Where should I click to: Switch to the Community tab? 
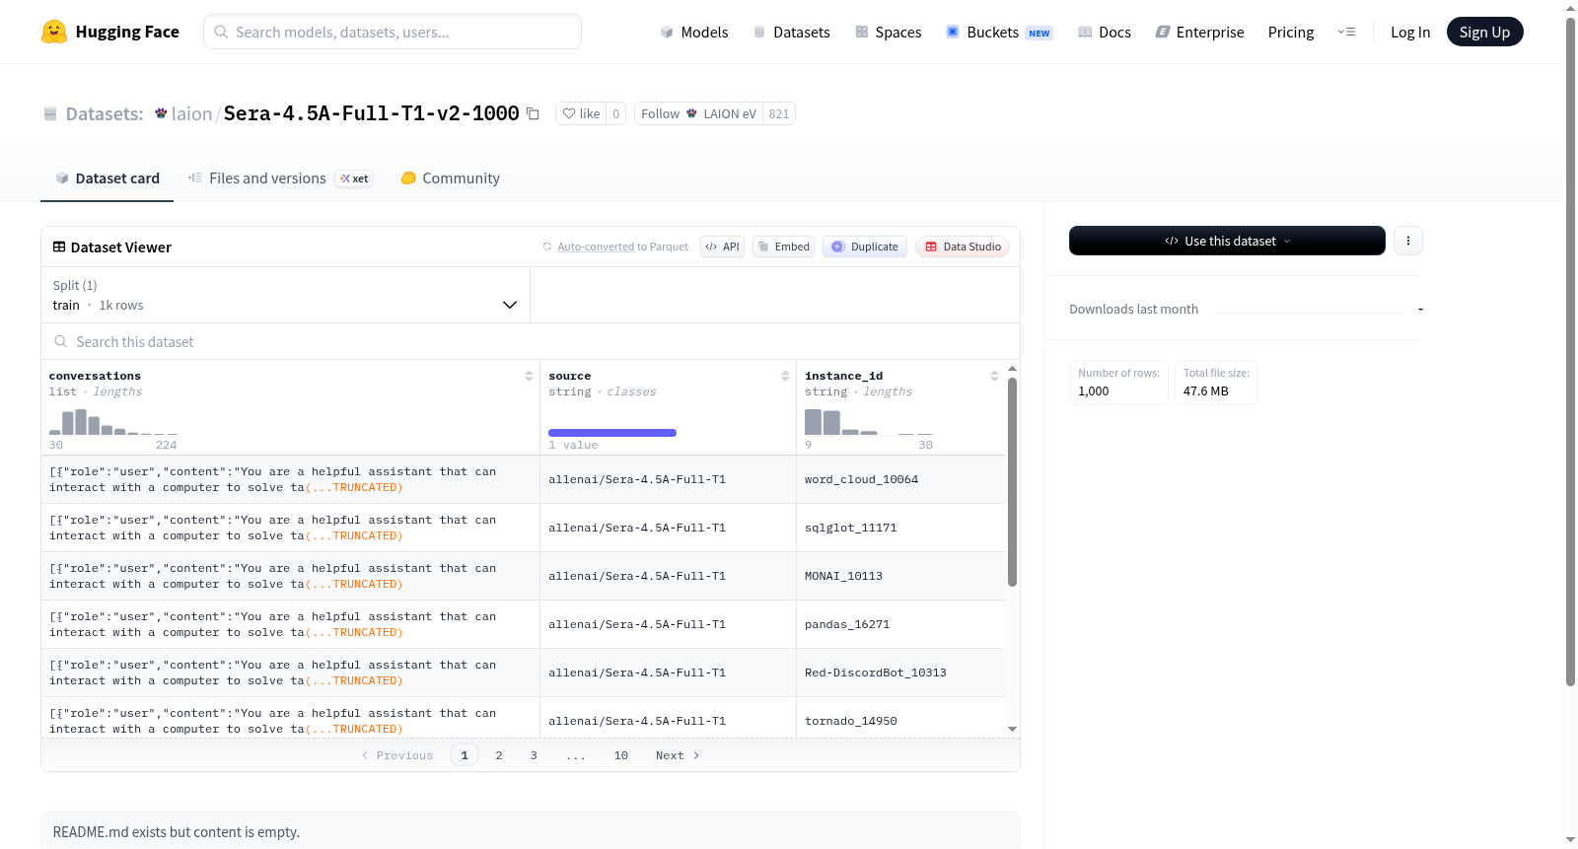tap(450, 177)
